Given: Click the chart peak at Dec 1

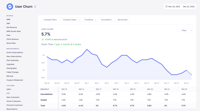Looking at the screenshot, I should (87, 49).
